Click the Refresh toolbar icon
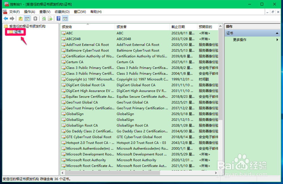Screen dimensions: 283x184 (x=44, y=18)
